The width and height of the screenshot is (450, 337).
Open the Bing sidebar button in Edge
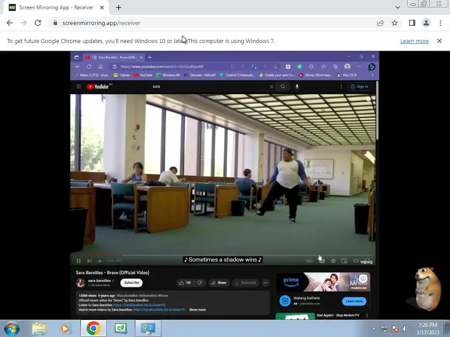click(372, 67)
